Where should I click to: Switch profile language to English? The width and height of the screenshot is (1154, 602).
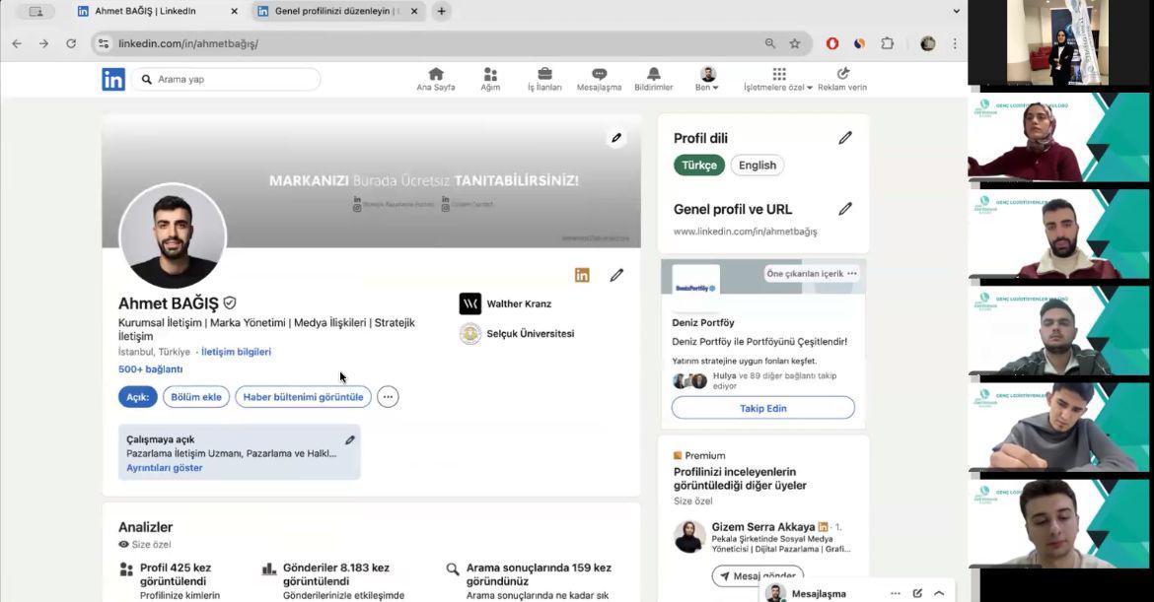(757, 166)
